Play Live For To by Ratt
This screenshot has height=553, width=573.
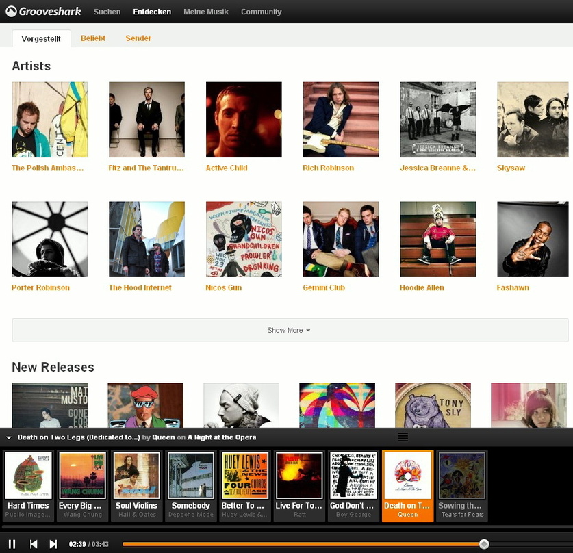299,486
